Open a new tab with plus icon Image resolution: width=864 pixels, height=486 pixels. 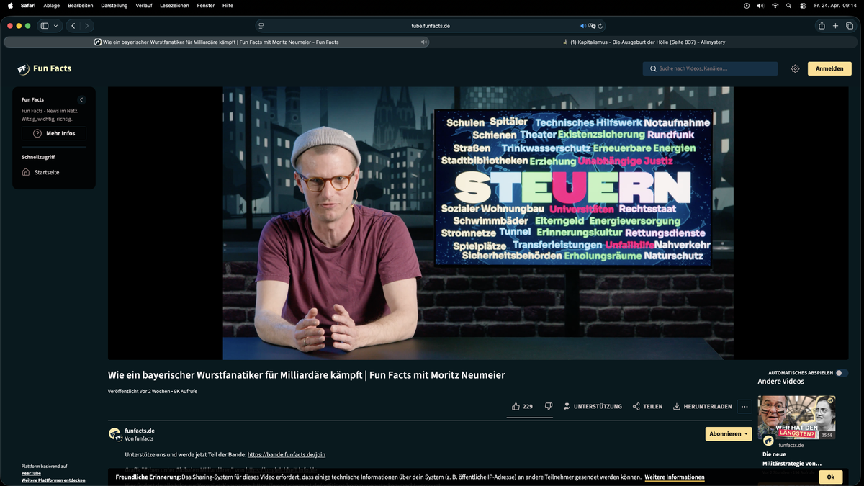(x=836, y=26)
